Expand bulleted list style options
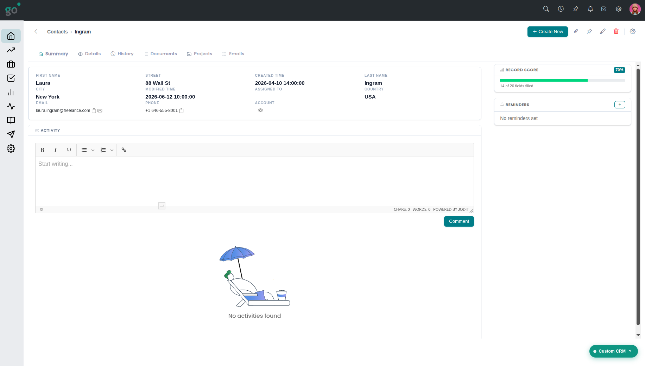 click(x=93, y=150)
